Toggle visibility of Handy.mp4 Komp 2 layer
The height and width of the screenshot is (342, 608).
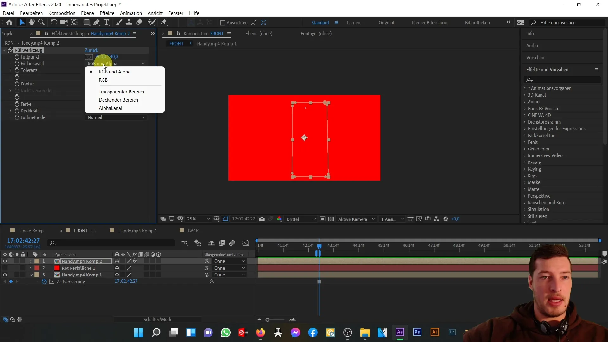click(x=4, y=261)
